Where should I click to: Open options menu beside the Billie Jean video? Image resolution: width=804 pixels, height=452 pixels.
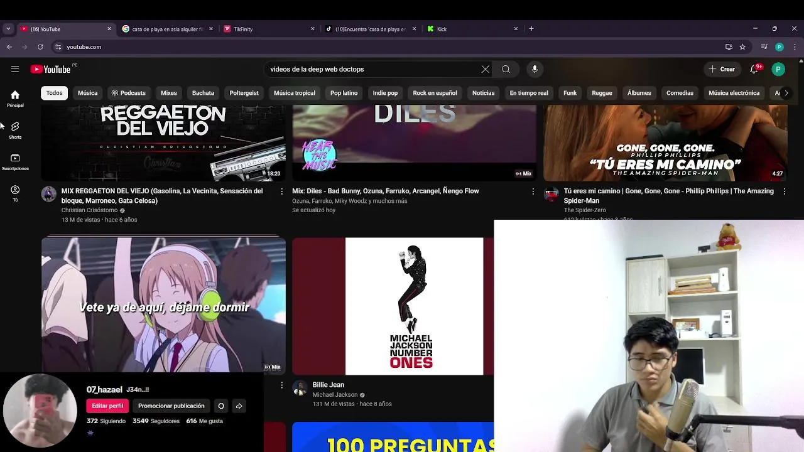[281, 385]
